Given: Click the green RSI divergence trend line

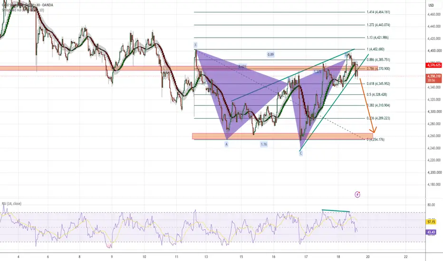Looking at the screenshot, I should [336, 211].
